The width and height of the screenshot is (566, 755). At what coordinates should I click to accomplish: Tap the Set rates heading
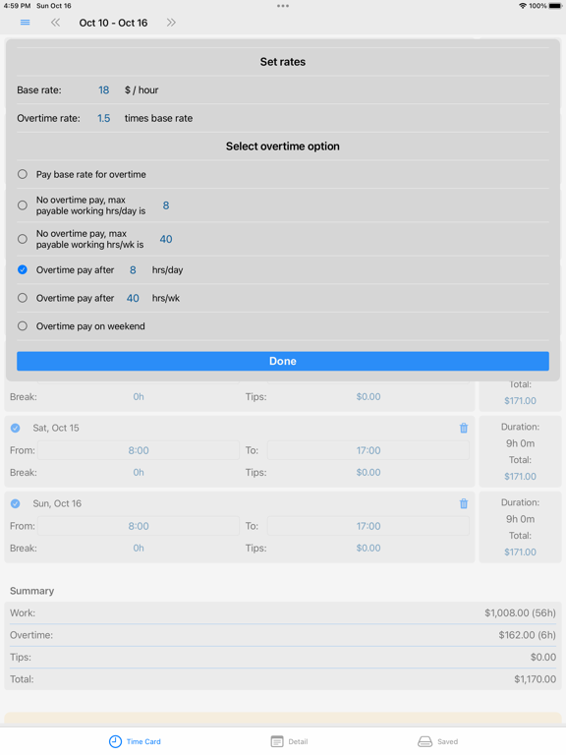pos(283,62)
